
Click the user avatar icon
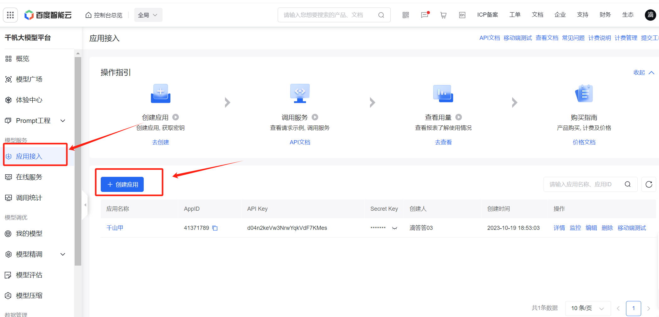pos(650,15)
